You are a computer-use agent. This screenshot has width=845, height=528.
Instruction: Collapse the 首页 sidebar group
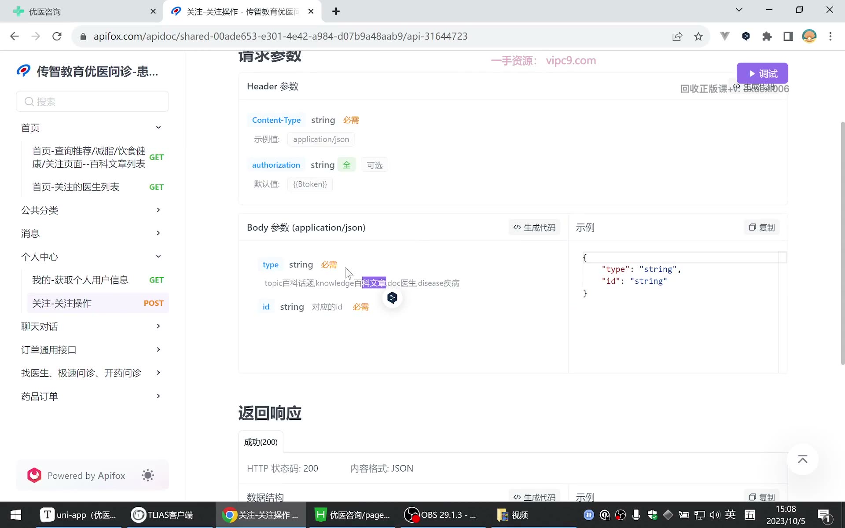coord(158,128)
